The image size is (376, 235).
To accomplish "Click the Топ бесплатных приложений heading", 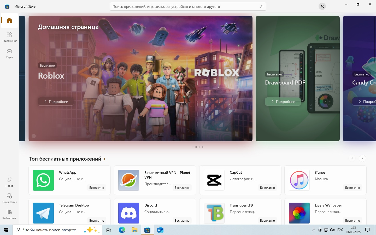I will 65,159.
